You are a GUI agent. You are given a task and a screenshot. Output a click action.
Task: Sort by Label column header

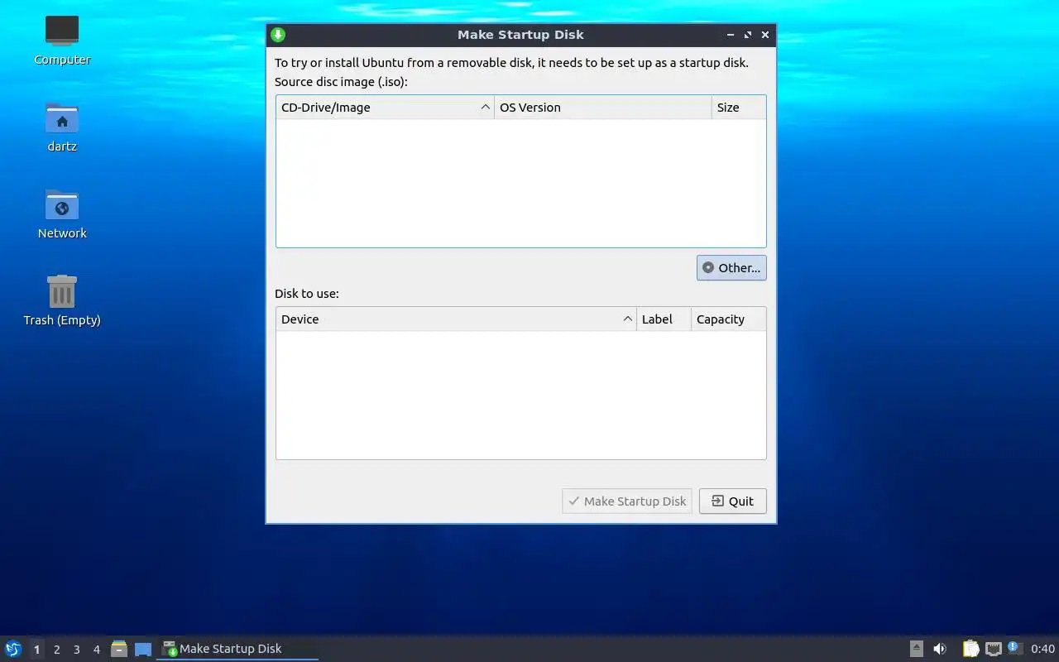664,319
